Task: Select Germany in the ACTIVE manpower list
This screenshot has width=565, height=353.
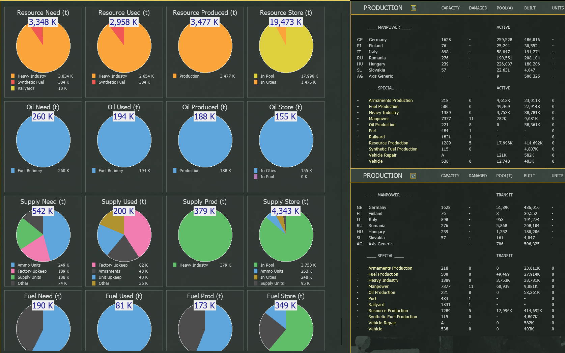Action: pyautogui.click(x=378, y=40)
